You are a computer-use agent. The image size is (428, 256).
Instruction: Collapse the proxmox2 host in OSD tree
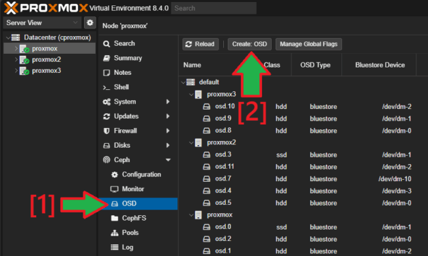point(191,143)
